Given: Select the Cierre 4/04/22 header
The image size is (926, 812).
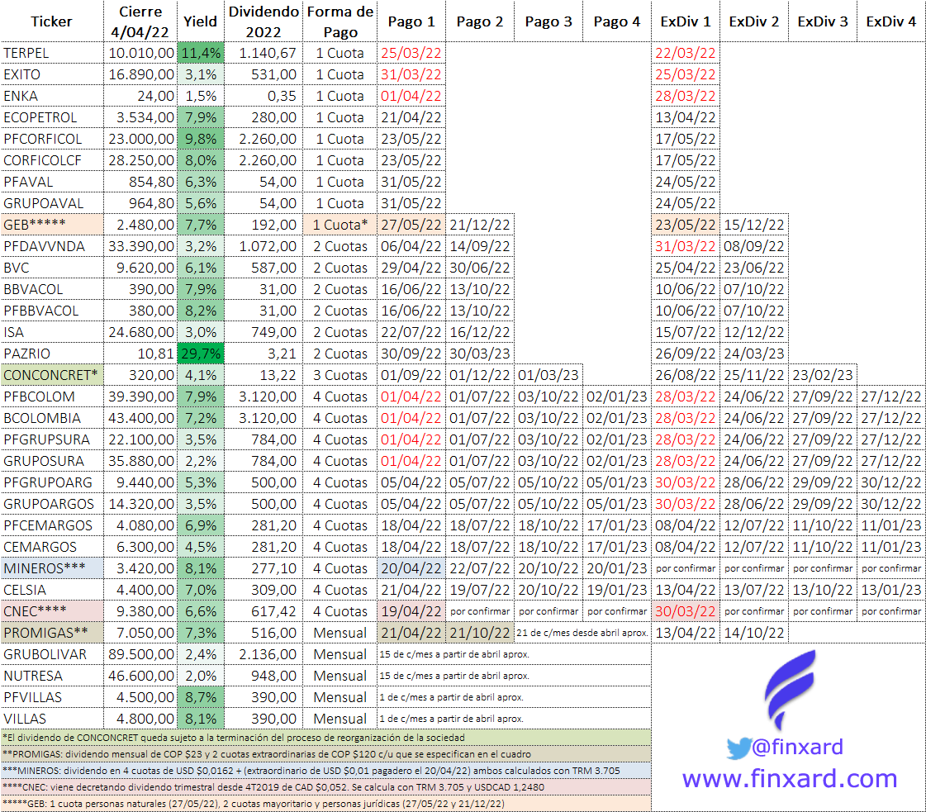Looking at the screenshot, I should pyautogui.click(x=140, y=21).
